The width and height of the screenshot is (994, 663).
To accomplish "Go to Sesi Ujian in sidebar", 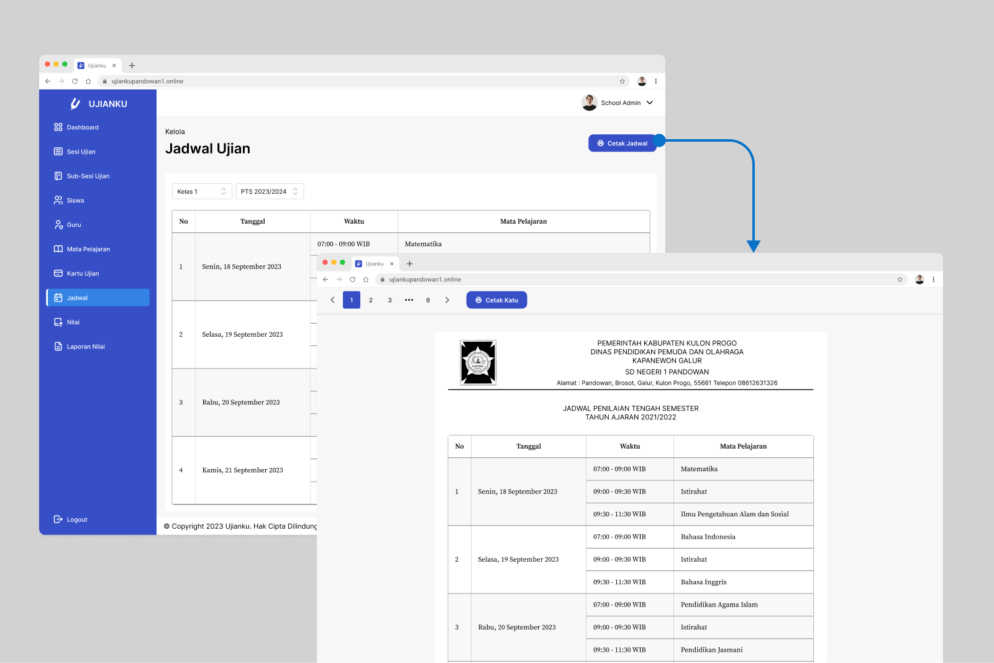I will pyautogui.click(x=81, y=152).
